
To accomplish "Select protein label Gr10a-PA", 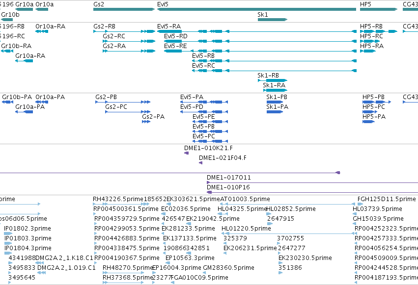I will [30, 107].
